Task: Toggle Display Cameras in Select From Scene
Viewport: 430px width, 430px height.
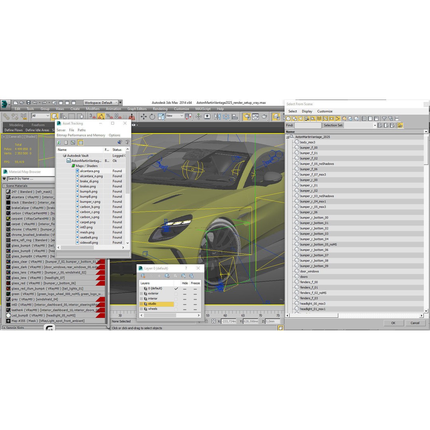Action: 307,119
